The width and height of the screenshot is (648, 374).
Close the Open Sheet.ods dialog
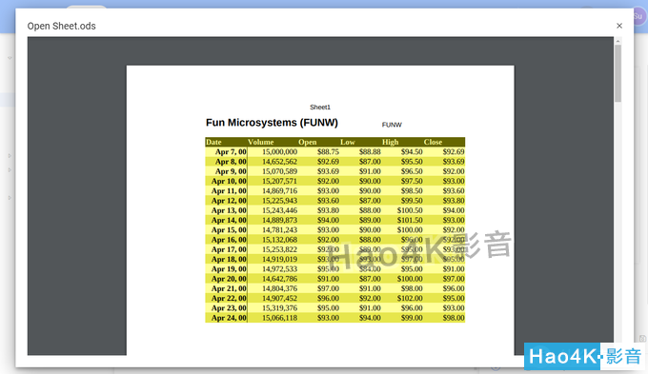coord(619,26)
